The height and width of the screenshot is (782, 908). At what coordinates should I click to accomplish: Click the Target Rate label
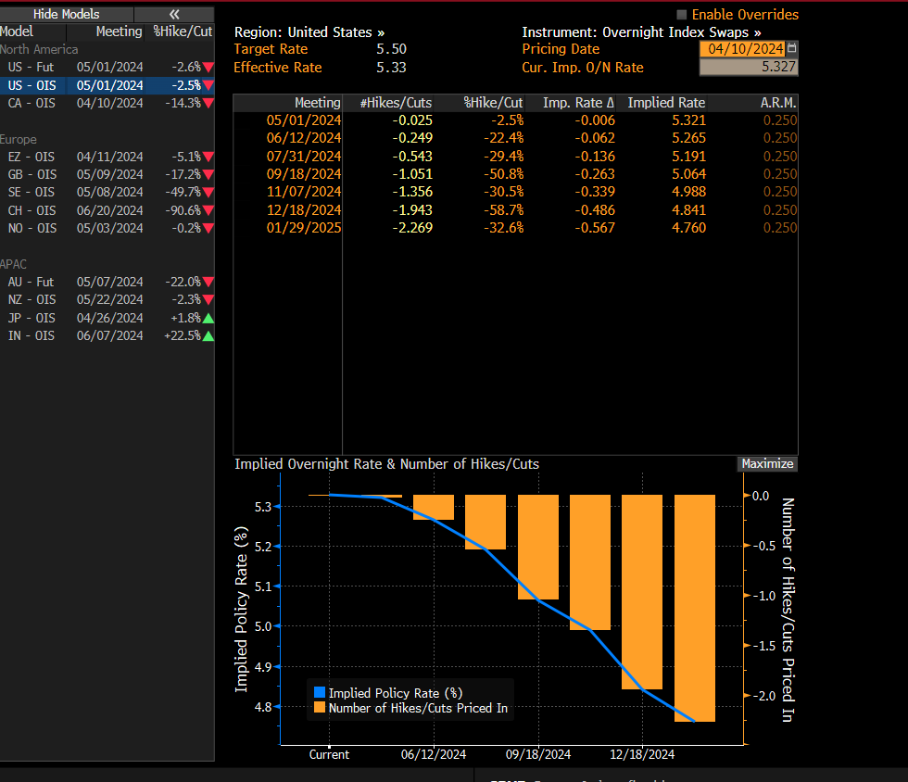(x=271, y=49)
